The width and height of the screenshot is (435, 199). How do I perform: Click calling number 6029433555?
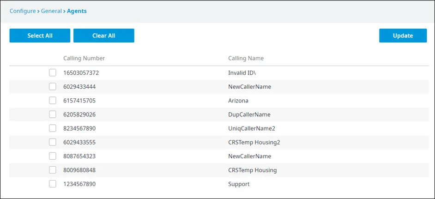click(79, 142)
